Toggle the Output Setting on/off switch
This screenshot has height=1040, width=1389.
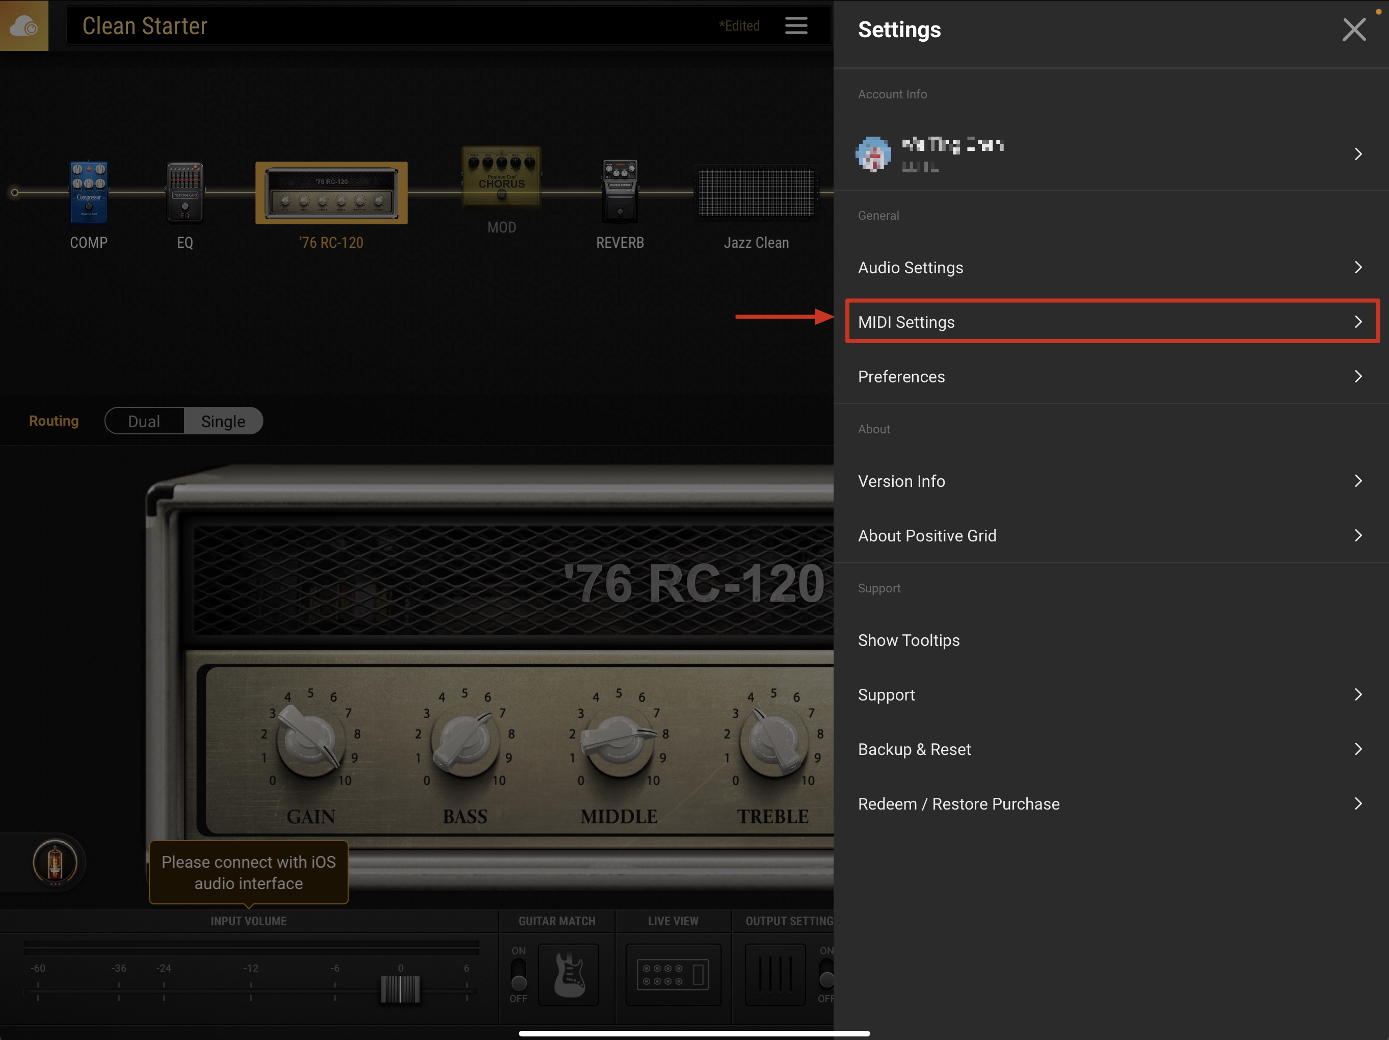(826, 974)
